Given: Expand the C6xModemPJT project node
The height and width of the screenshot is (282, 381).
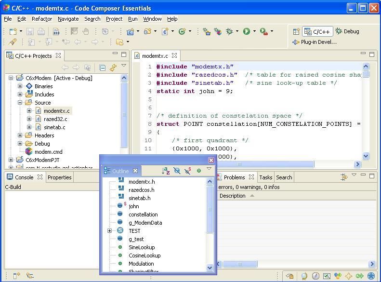Looking at the screenshot, I should tap(11, 160).
